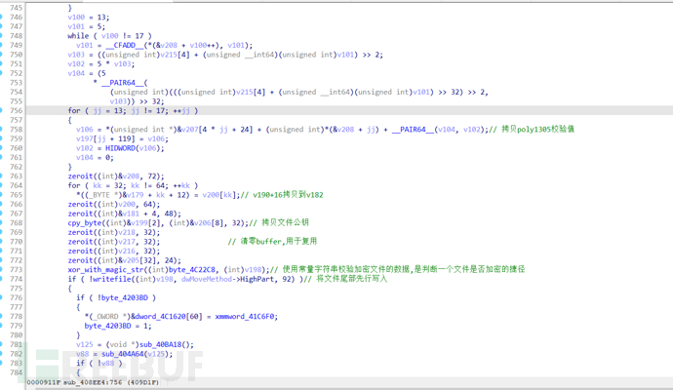Click variable v104 on line 752
This screenshot has width=673, height=390.
76,73
